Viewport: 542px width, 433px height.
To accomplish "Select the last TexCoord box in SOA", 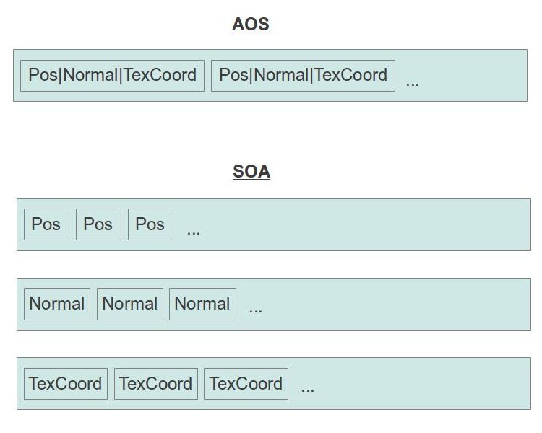I will click(x=246, y=384).
